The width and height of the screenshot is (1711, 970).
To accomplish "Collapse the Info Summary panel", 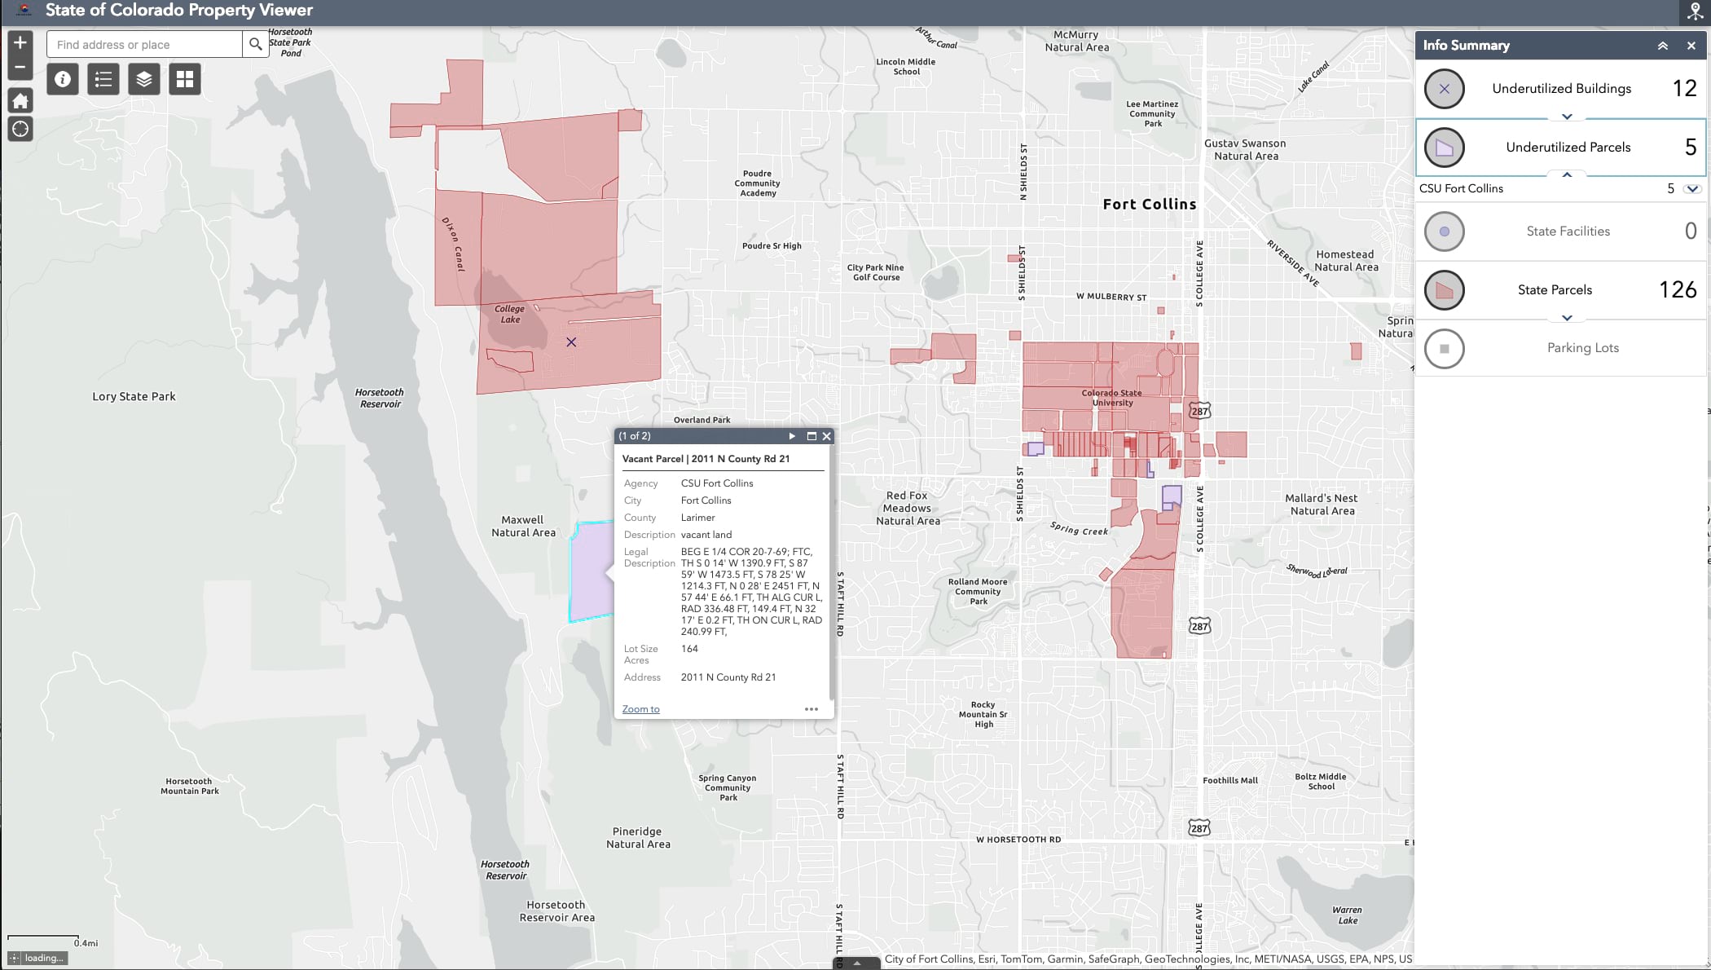I will (x=1662, y=46).
